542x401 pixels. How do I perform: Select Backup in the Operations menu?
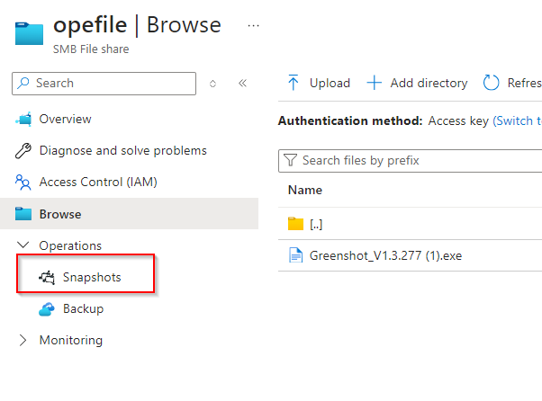83,309
